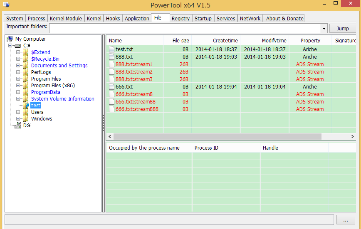This screenshot has width=361, height=229.
Task: Click the PerfLogs folder icon
Action: point(25,72)
